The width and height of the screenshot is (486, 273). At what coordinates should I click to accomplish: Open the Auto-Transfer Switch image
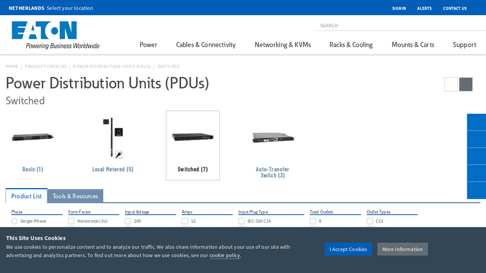coord(273,138)
